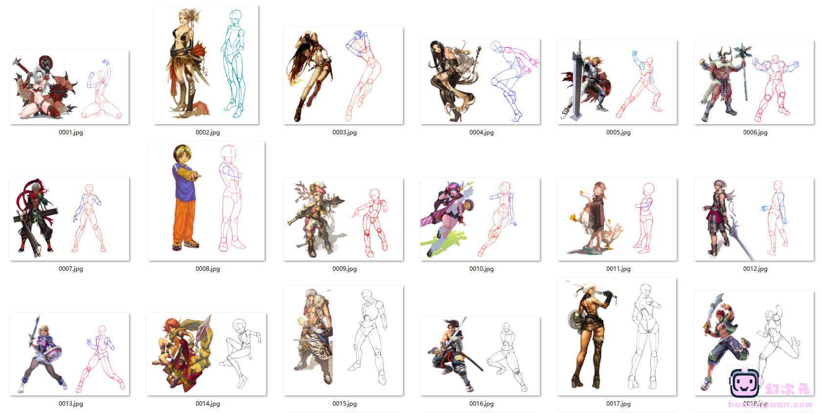
Task: Select the 0005.jpg giant sword character thumbnail
Action: (617, 82)
